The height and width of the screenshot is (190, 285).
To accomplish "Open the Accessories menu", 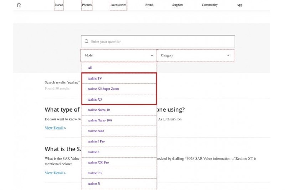I will coord(118,5).
